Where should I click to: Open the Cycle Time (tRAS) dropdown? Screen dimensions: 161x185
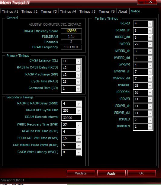pos(78,82)
